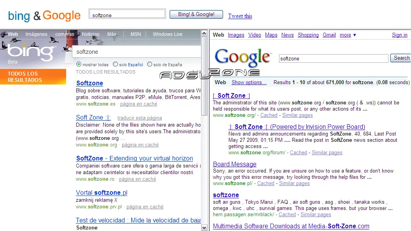The image size is (411, 231).
Task: Open cached page for www.softzone.es
Action: 139,104
